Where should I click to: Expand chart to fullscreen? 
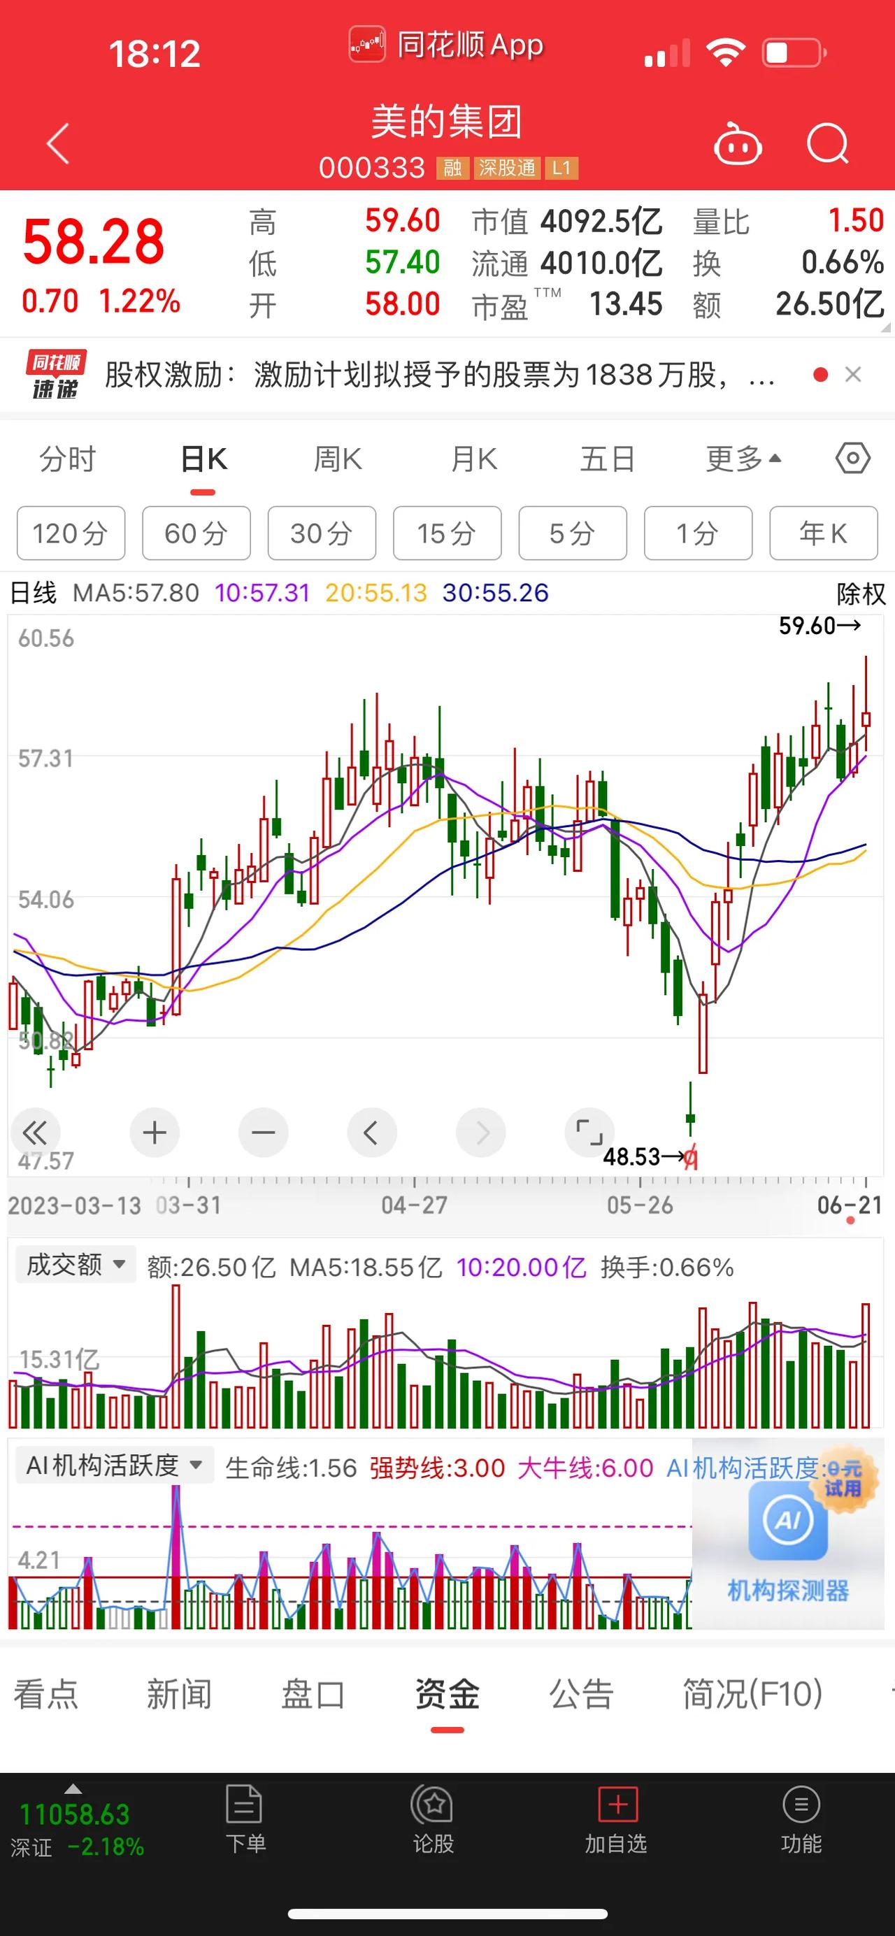pos(589,1132)
